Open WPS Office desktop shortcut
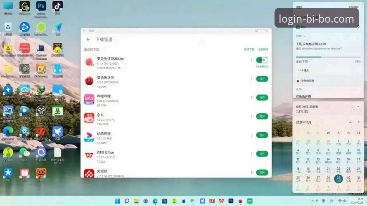 point(41,134)
